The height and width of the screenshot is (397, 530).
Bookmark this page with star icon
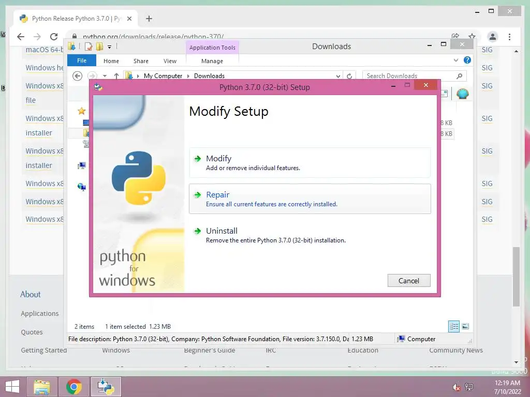pyautogui.click(x=472, y=36)
